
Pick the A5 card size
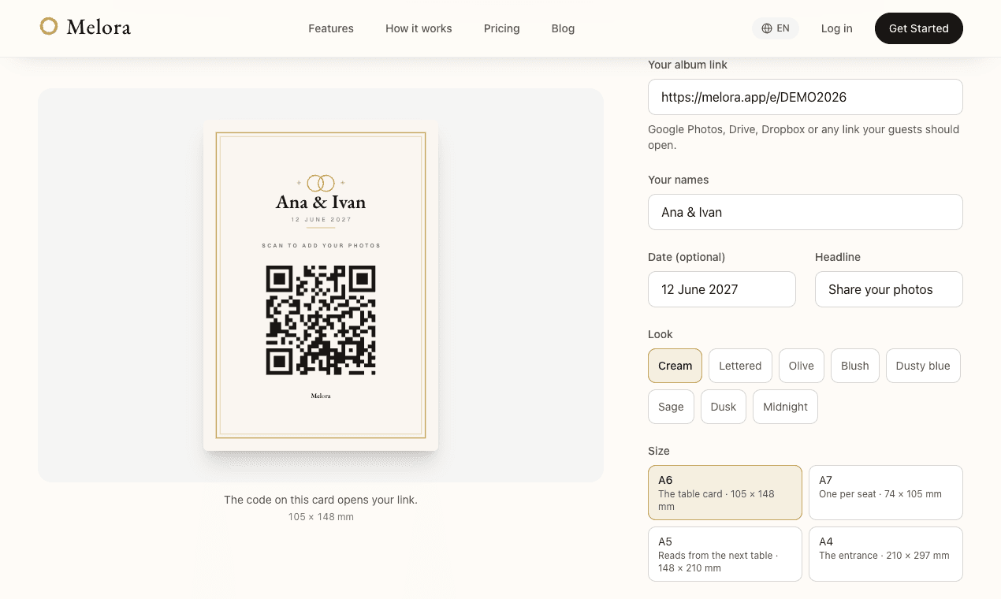pyautogui.click(x=725, y=554)
